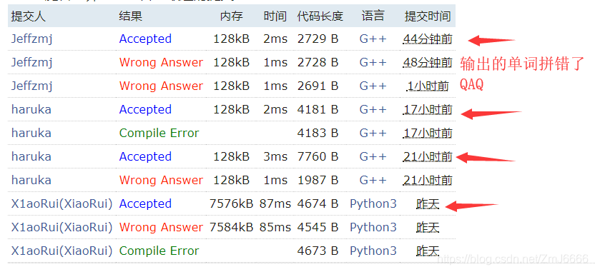View the Accepted result for the 4181 B submission

click(145, 109)
